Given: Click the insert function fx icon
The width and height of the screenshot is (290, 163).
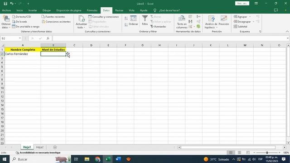Looking at the screenshot, I should (x=48, y=38).
